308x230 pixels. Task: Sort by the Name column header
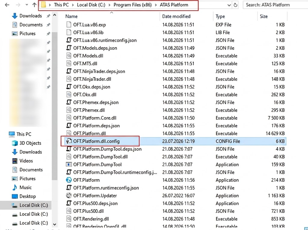click(72, 16)
